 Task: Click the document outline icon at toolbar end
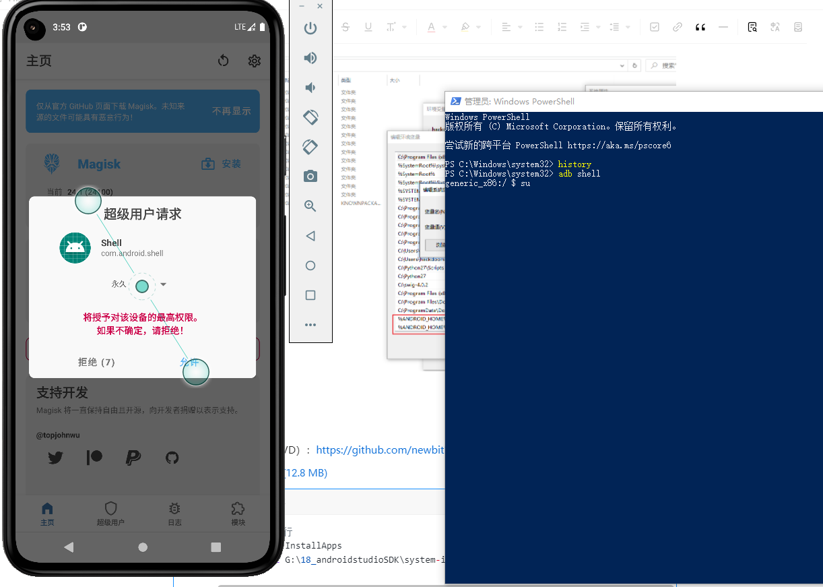coord(798,27)
